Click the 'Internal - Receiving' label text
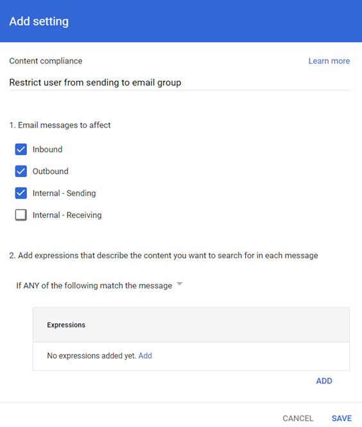 coord(67,215)
